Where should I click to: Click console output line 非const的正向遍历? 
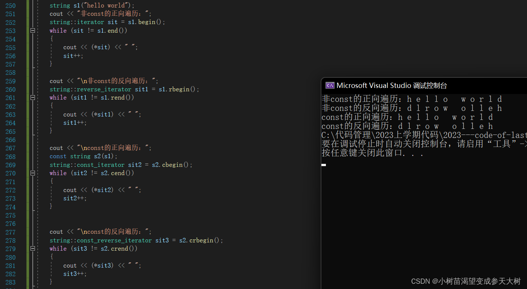point(412,99)
